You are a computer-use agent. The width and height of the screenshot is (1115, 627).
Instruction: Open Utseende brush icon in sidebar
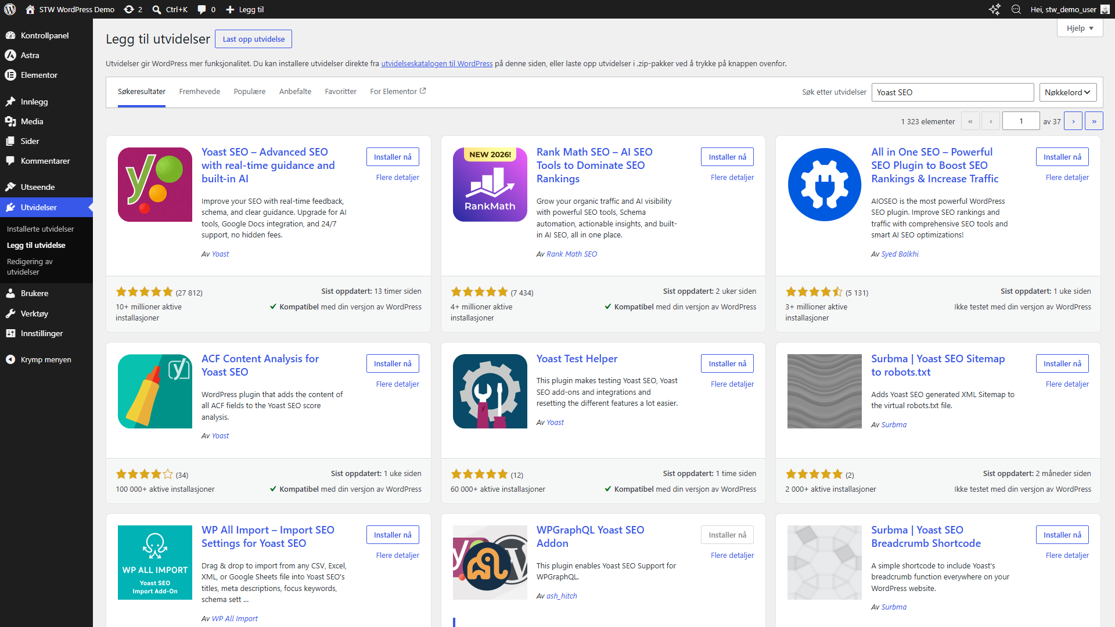10,187
